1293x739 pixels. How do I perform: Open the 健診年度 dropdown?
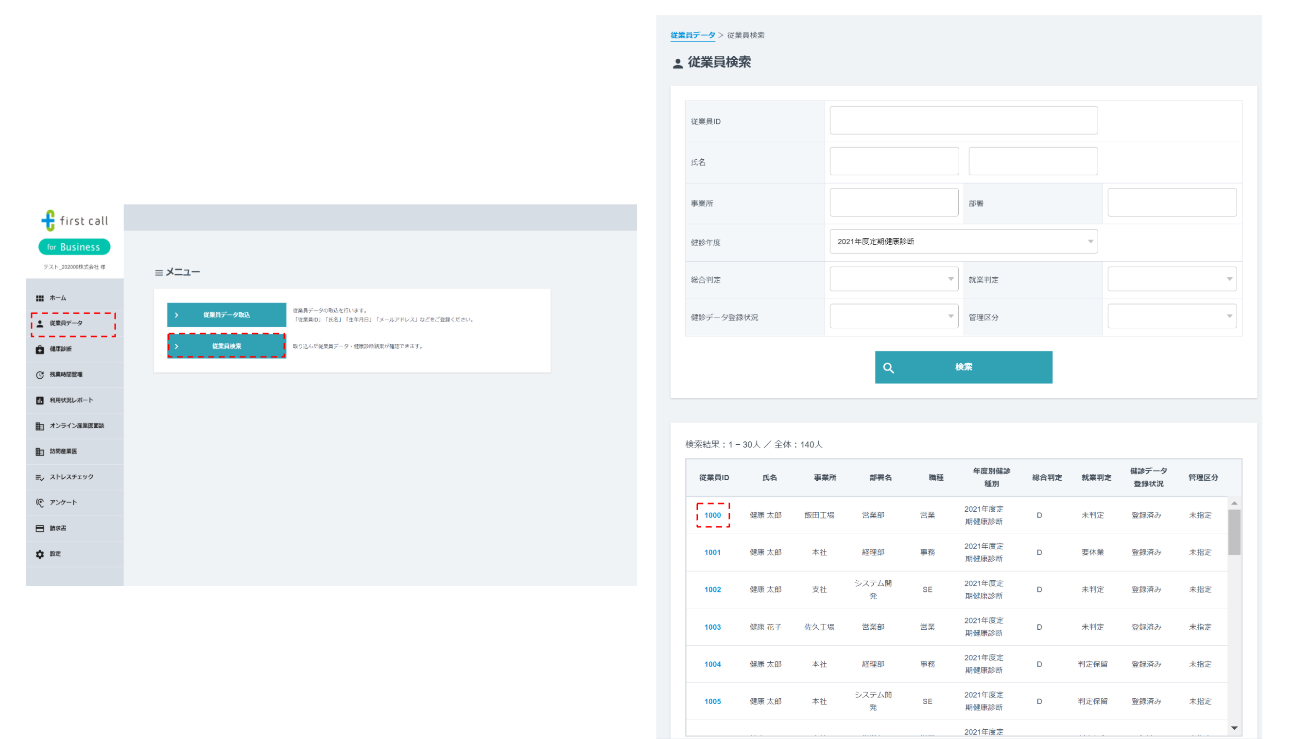coord(963,242)
